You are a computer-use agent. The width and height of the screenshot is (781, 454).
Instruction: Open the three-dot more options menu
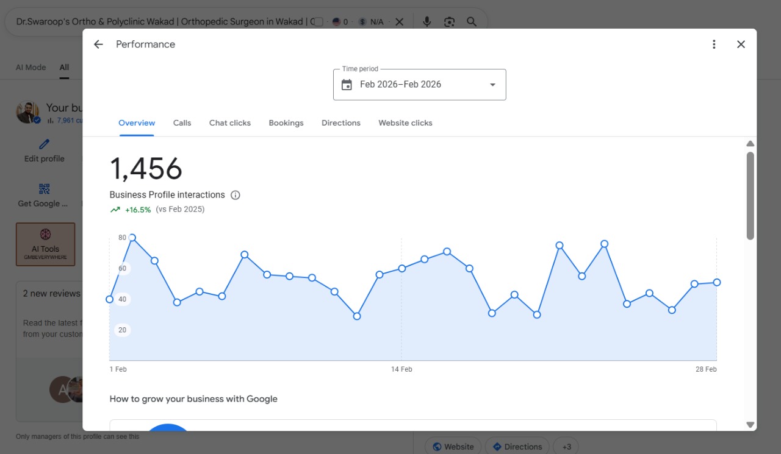[x=714, y=44]
